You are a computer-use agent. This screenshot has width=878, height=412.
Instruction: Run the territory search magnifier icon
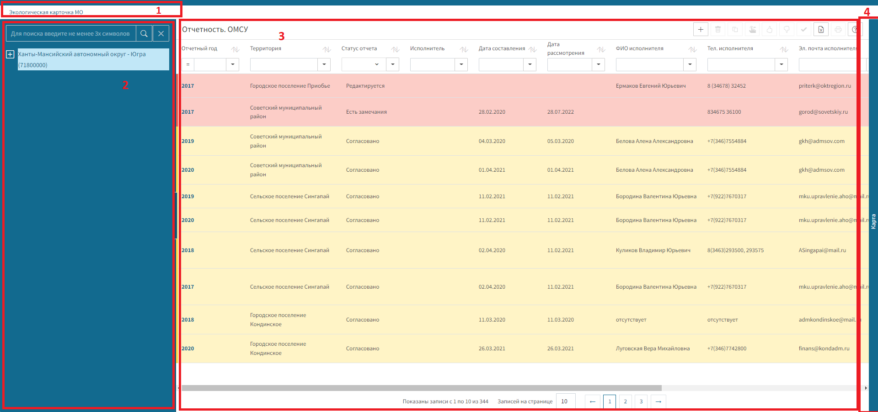click(144, 33)
